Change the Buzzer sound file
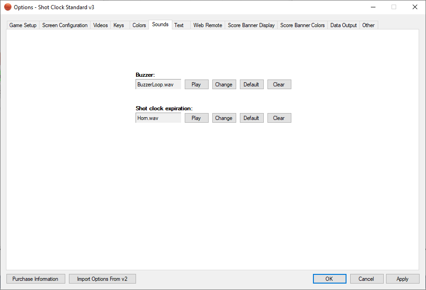The width and height of the screenshot is (426, 290). pyautogui.click(x=224, y=85)
